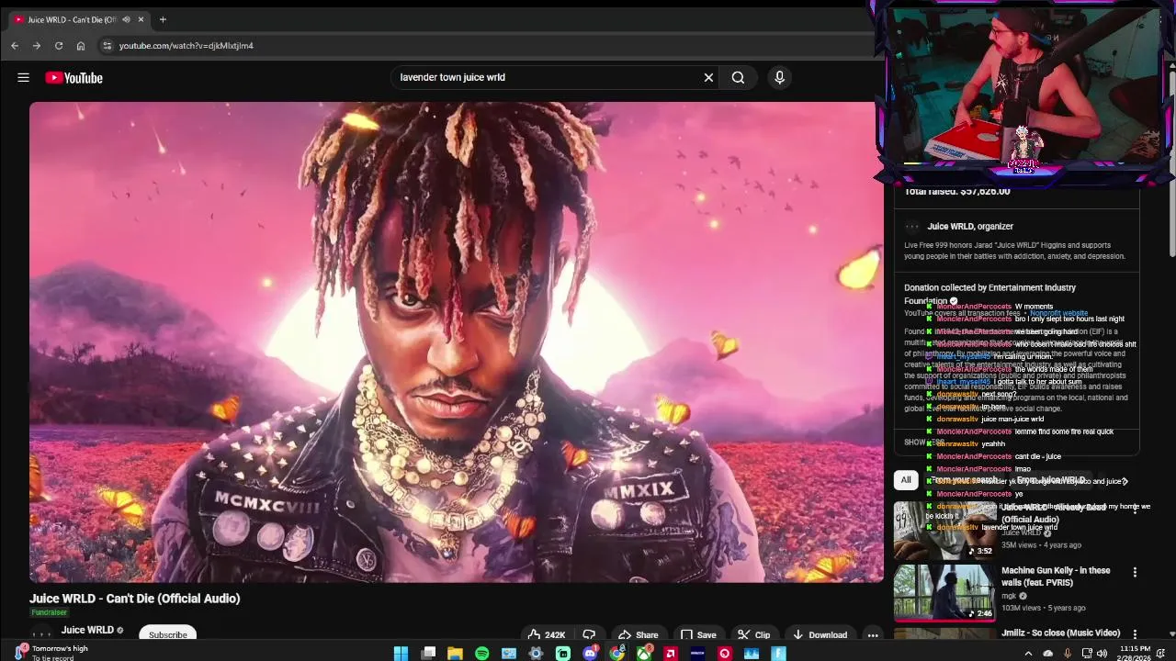Select the Juice WRLD Can't Die tab
Viewport: 1176px width, 661px height.
click(78, 19)
